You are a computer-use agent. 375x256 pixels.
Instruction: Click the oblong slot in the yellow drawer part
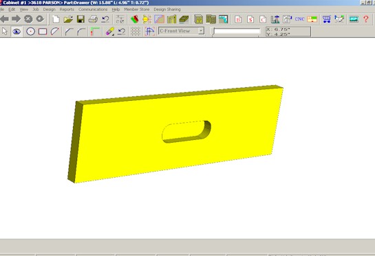(x=186, y=132)
